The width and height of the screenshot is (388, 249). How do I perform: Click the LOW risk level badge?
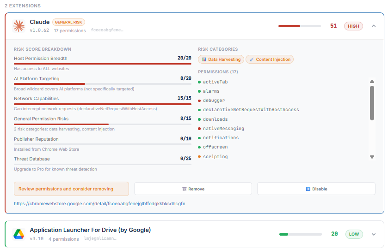click(354, 234)
